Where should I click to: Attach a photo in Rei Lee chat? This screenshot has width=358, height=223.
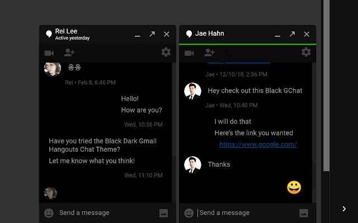[163, 213]
